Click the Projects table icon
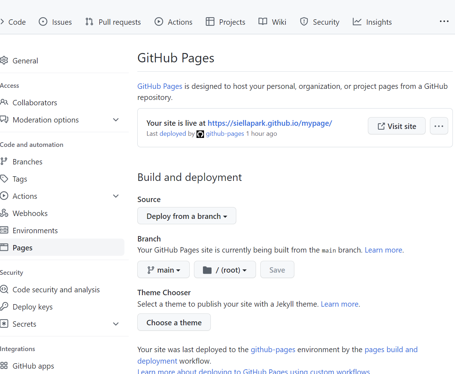Image resolution: width=455 pixels, height=374 pixels. pyautogui.click(x=210, y=21)
